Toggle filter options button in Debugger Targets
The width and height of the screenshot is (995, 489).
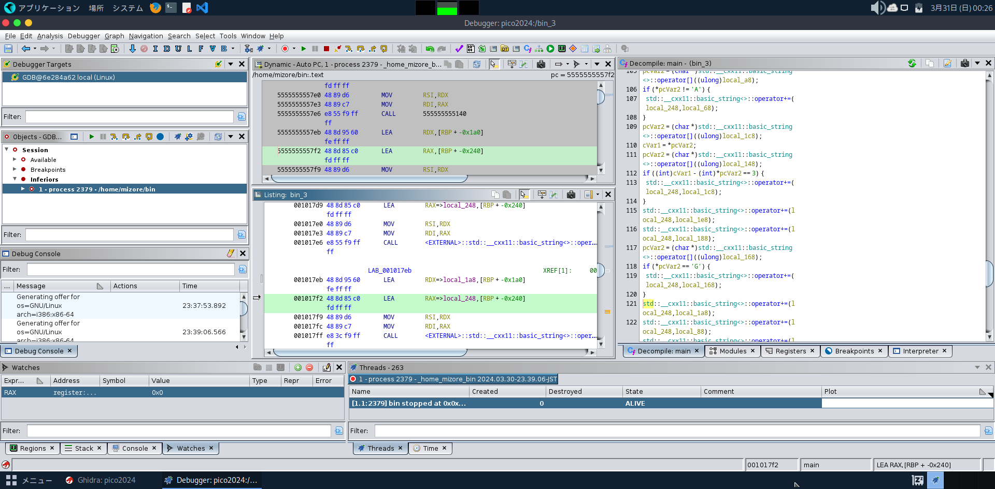click(241, 117)
